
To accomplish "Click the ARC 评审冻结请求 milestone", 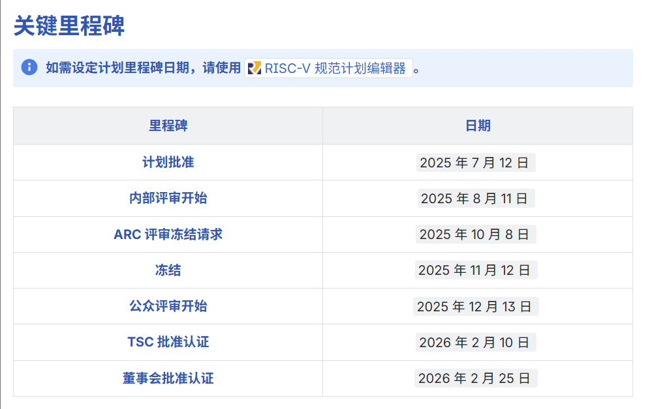I will click(168, 234).
